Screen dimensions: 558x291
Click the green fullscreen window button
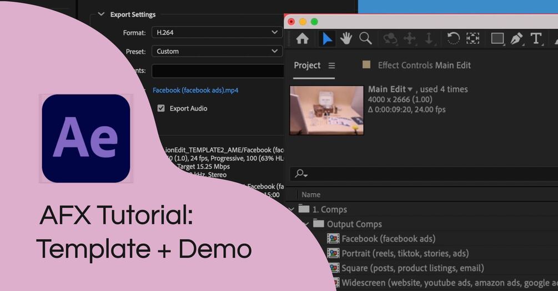314,22
